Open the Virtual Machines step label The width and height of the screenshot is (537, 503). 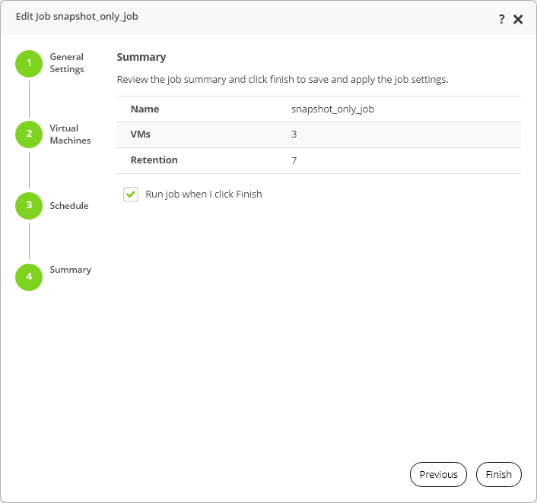[x=70, y=134]
